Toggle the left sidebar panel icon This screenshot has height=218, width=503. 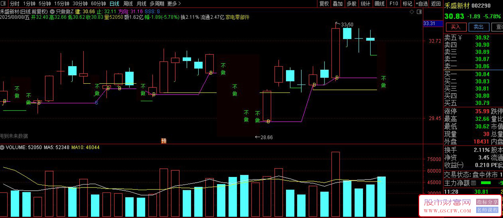pos(4,3)
